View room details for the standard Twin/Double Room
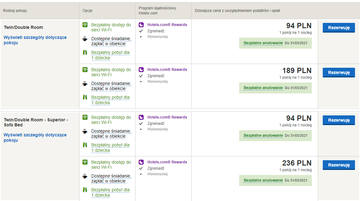Viewport: 360px width, 201px height. point(35,40)
